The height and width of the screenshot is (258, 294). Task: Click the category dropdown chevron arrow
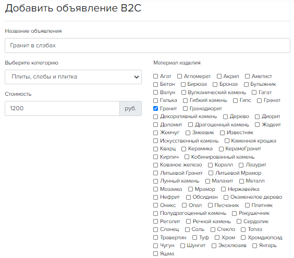pyautogui.click(x=136, y=77)
